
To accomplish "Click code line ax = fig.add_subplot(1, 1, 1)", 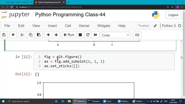I will (x=74, y=62).
